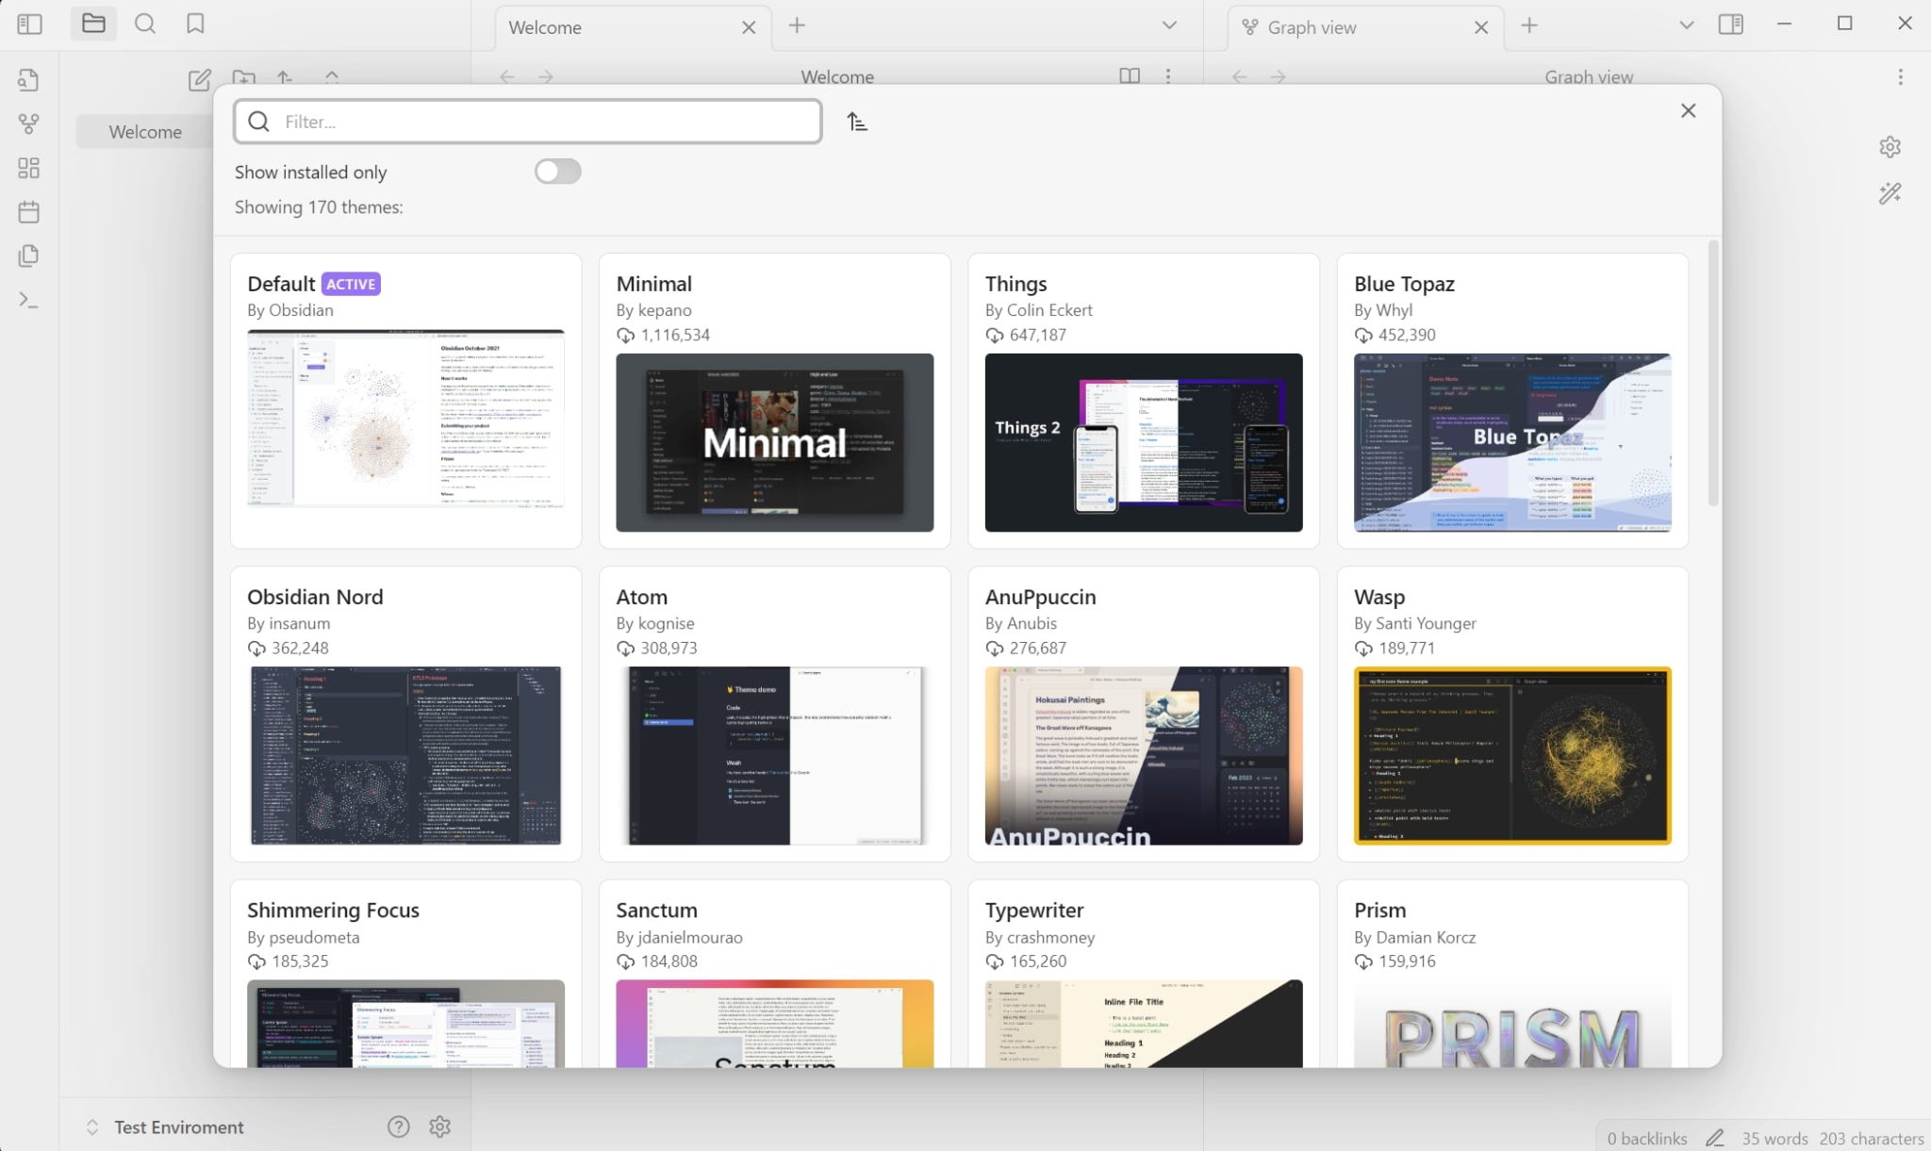This screenshot has height=1151, width=1931.
Task: Open the bookmarks pane
Action: tap(195, 24)
